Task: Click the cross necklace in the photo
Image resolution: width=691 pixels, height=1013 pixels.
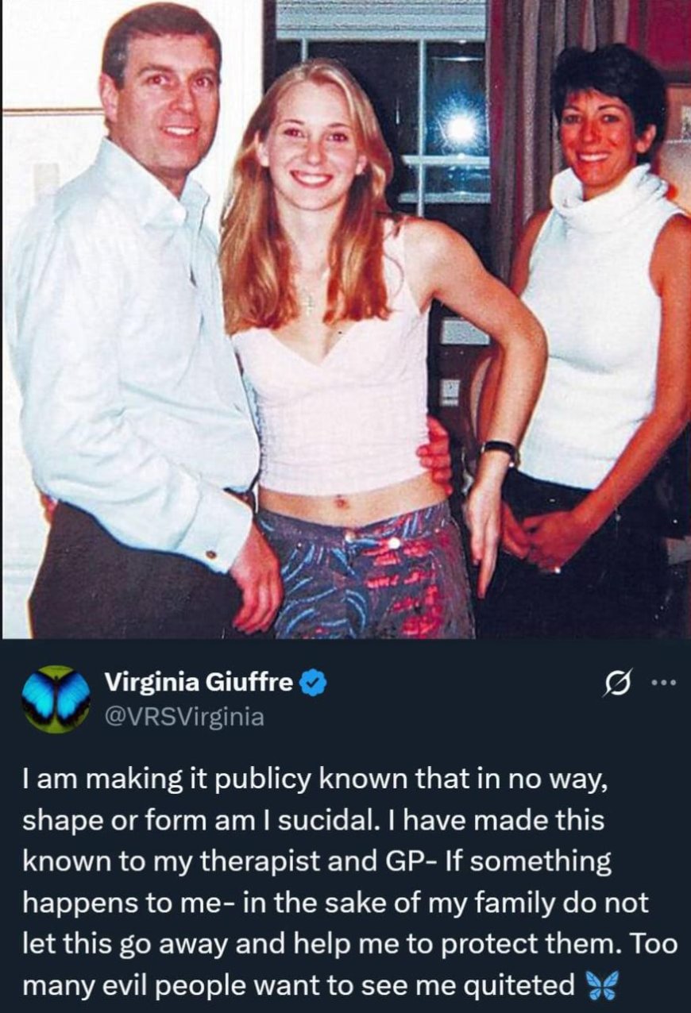Action: point(307,300)
